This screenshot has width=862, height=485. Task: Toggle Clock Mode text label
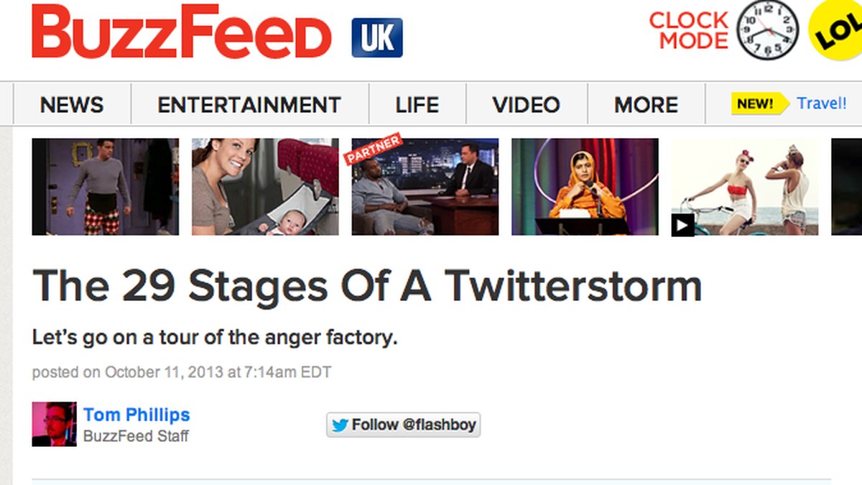689,30
